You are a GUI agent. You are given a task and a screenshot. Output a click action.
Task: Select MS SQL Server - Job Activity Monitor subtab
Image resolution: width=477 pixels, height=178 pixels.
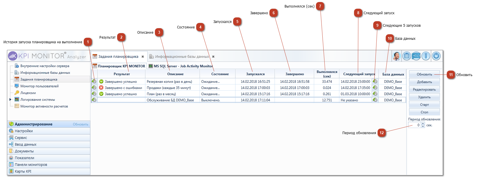[181, 66]
